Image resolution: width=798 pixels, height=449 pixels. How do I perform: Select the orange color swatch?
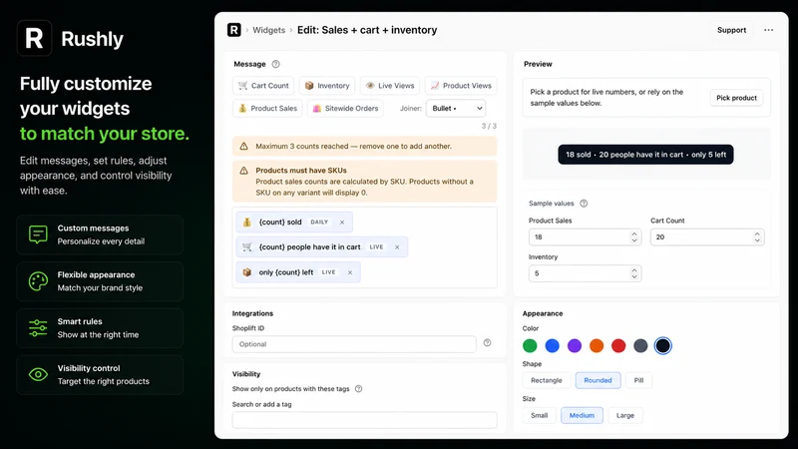pyautogui.click(x=597, y=346)
